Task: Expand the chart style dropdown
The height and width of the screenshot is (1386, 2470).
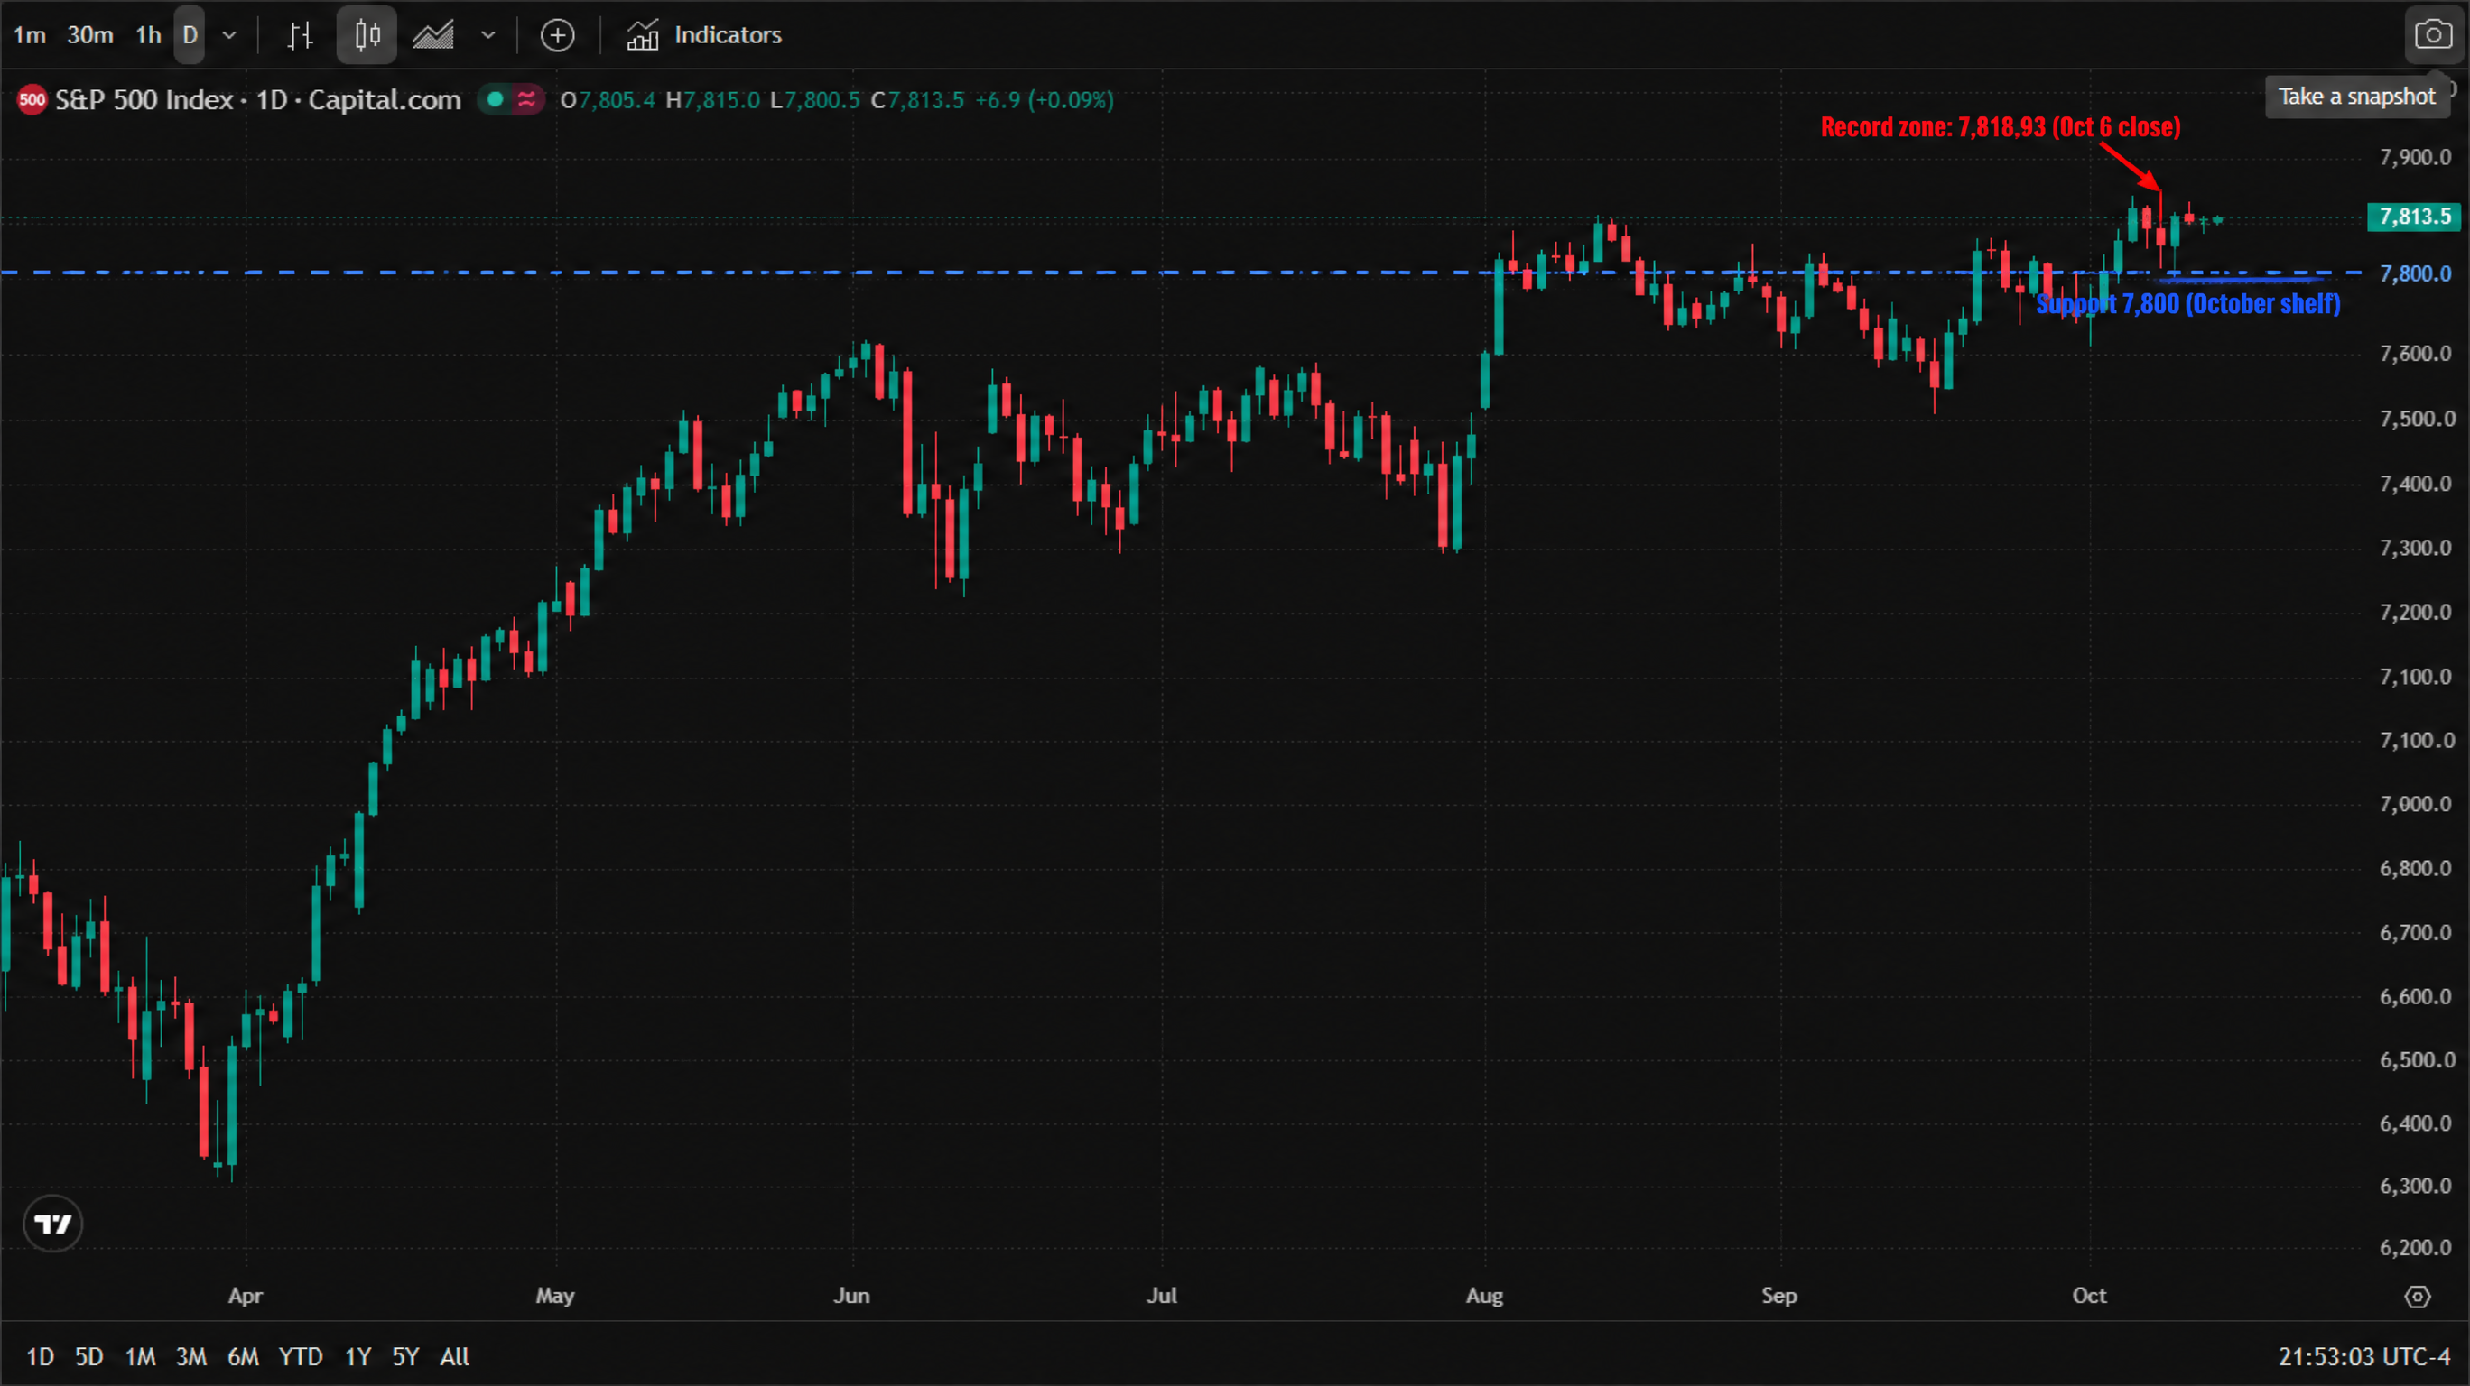Action: pyautogui.click(x=488, y=35)
